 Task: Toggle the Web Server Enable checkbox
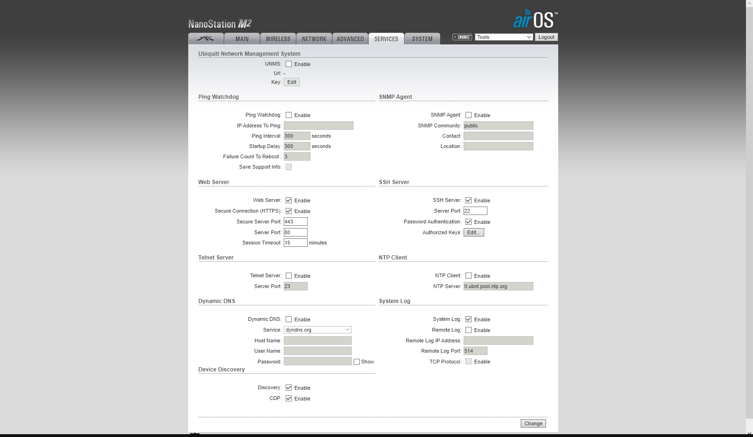tap(289, 200)
